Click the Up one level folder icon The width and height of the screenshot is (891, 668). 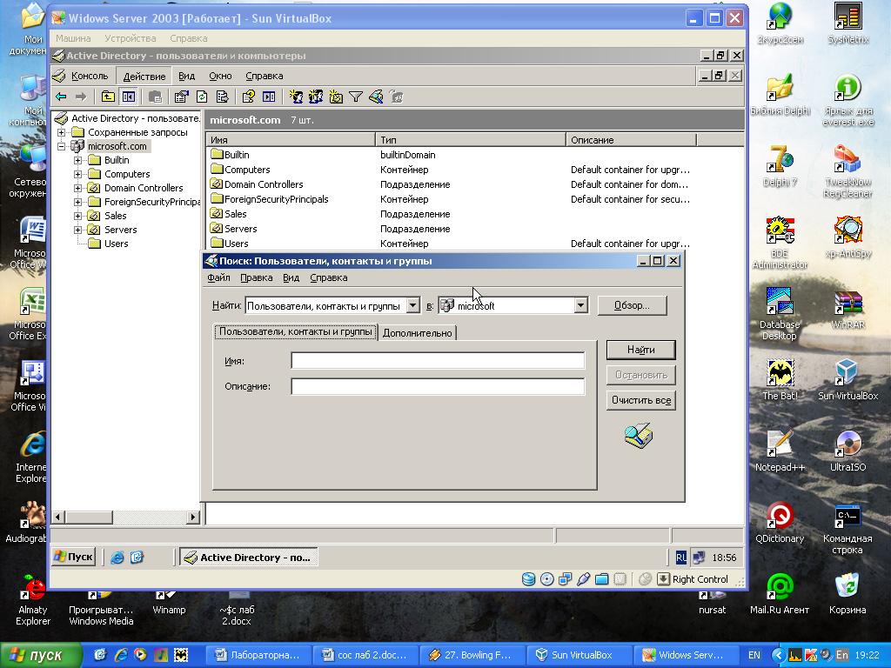point(108,97)
